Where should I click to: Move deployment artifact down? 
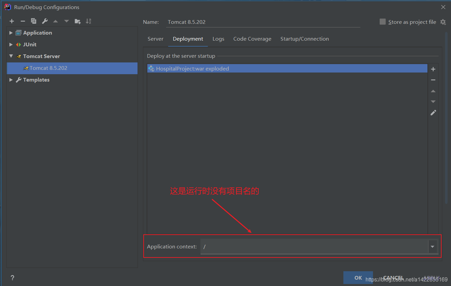(433, 102)
